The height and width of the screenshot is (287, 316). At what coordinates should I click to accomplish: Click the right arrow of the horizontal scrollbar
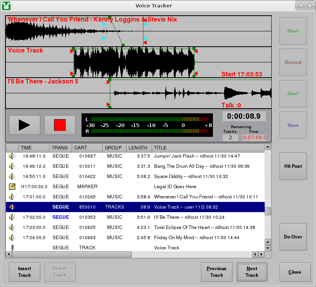click(x=262, y=254)
